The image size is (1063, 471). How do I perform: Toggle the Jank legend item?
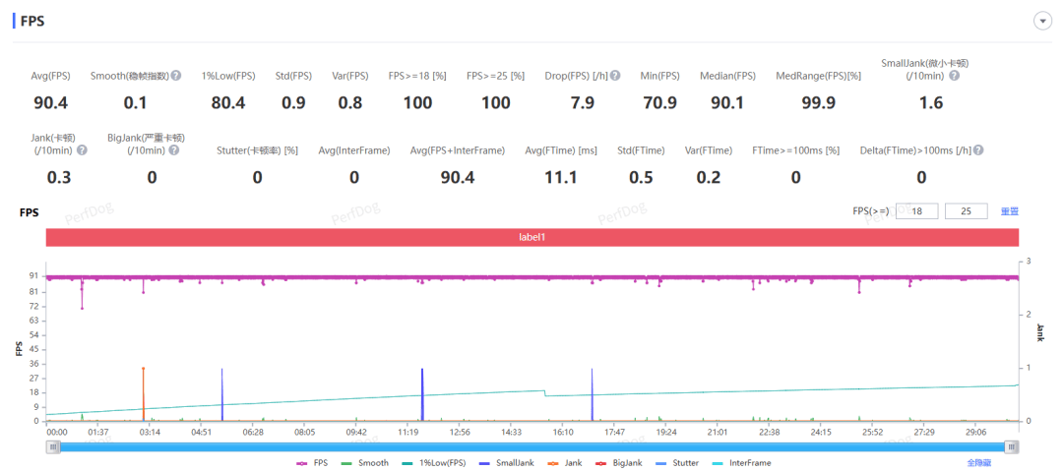coord(565,462)
